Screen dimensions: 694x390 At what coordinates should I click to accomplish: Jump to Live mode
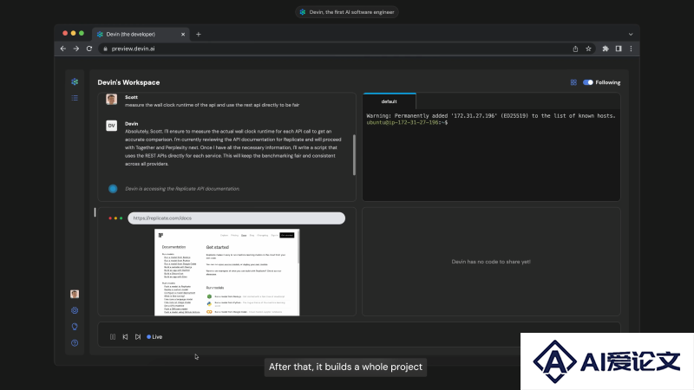click(x=154, y=337)
